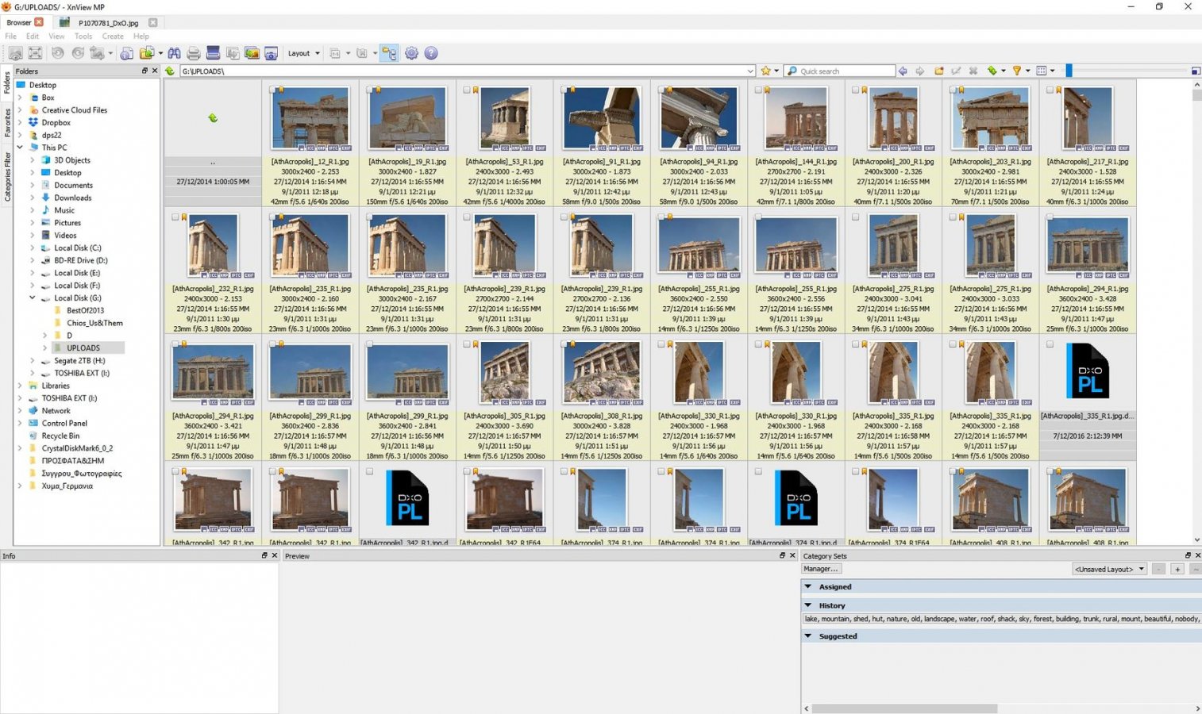The height and width of the screenshot is (714, 1202).
Task: Click the screen capture camera icon
Action: pyautogui.click(x=271, y=53)
